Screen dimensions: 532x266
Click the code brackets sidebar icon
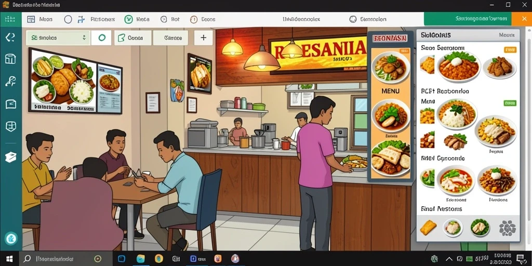pyautogui.click(x=10, y=37)
